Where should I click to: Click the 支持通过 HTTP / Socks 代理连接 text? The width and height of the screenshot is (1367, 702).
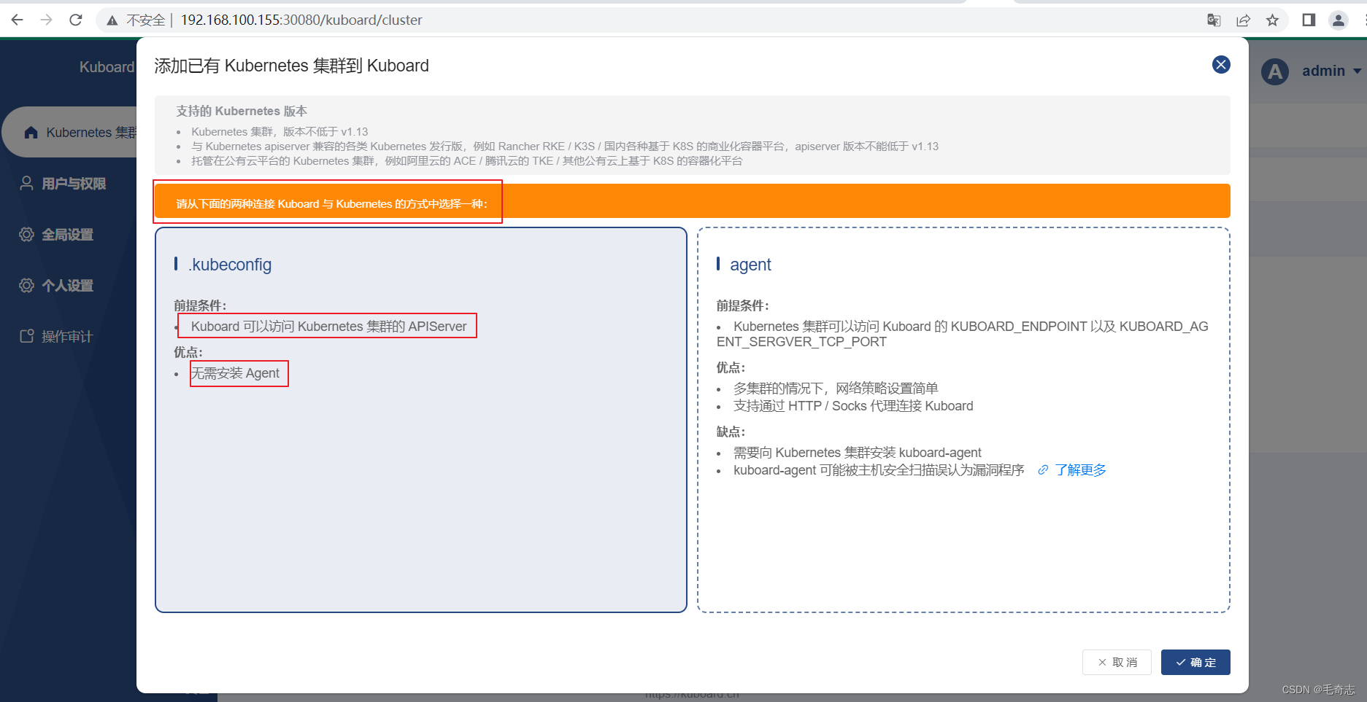(853, 406)
